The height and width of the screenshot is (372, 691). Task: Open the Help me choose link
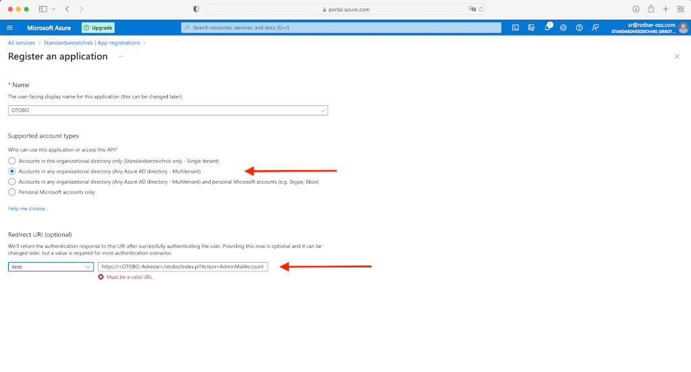28,209
